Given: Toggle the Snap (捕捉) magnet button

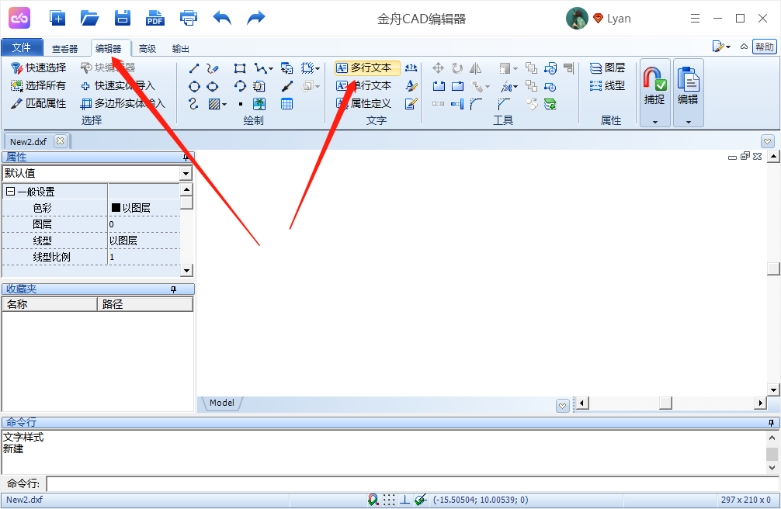Looking at the screenshot, I should click(x=654, y=85).
